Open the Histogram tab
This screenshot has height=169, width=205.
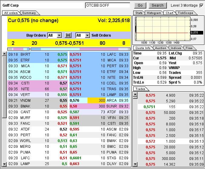[154, 13]
